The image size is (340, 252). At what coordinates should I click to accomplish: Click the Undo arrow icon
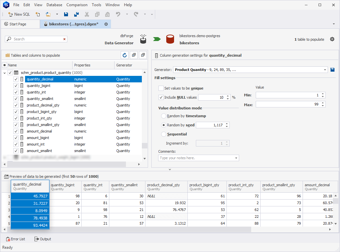click(x=118, y=14)
